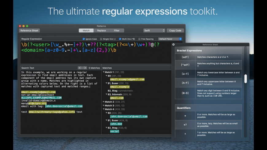Image resolution: width=267 pixels, height=150 pixels.
Task: Click the 5 Matches counter label
Action: point(94,68)
